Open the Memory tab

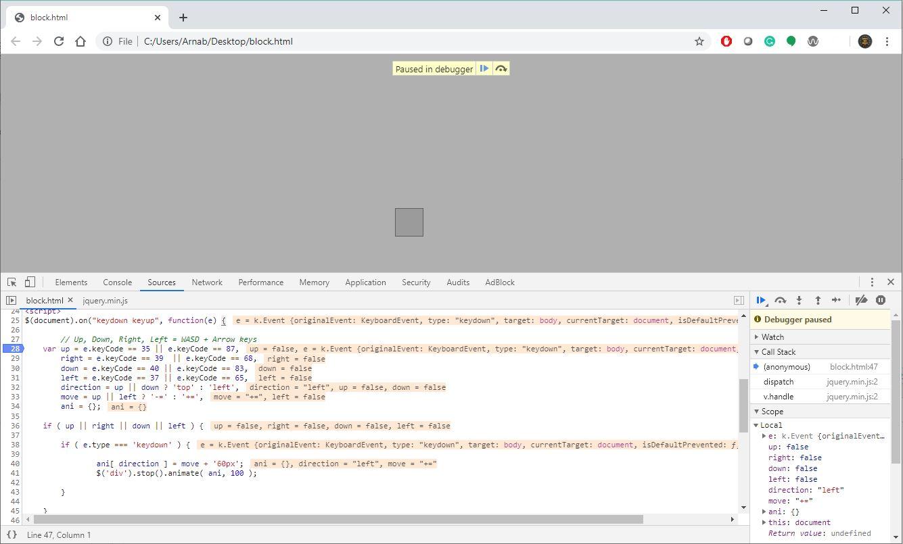pyautogui.click(x=314, y=282)
